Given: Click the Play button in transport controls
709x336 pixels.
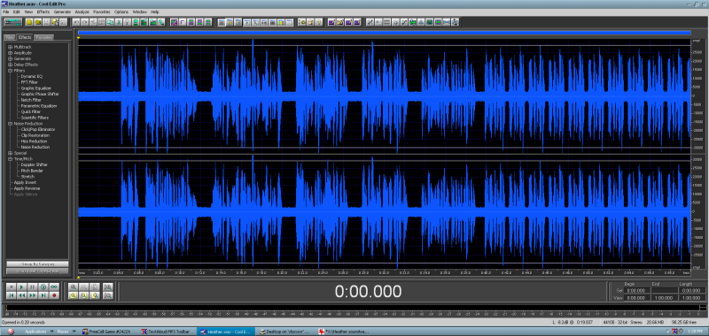Looking at the screenshot, I should [21, 286].
